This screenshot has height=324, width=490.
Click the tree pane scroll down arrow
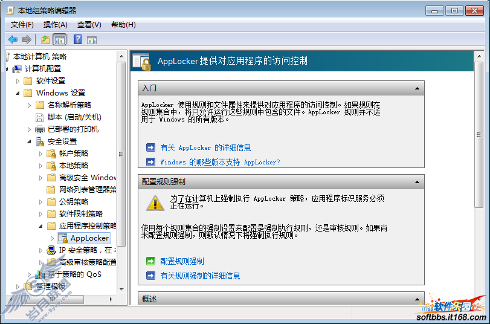click(x=121, y=290)
